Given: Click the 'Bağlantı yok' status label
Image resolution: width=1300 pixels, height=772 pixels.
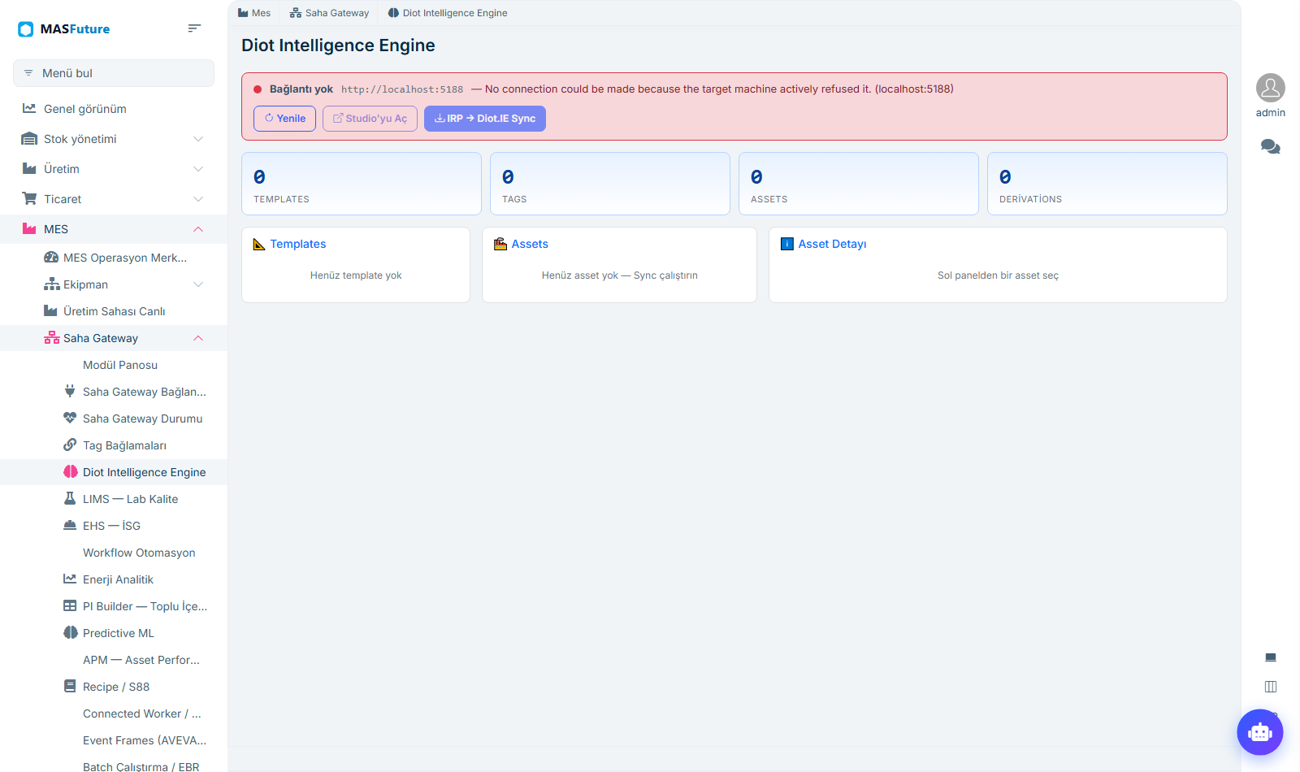Looking at the screenshot, I should pyautogui.click(x=301, y=89).
